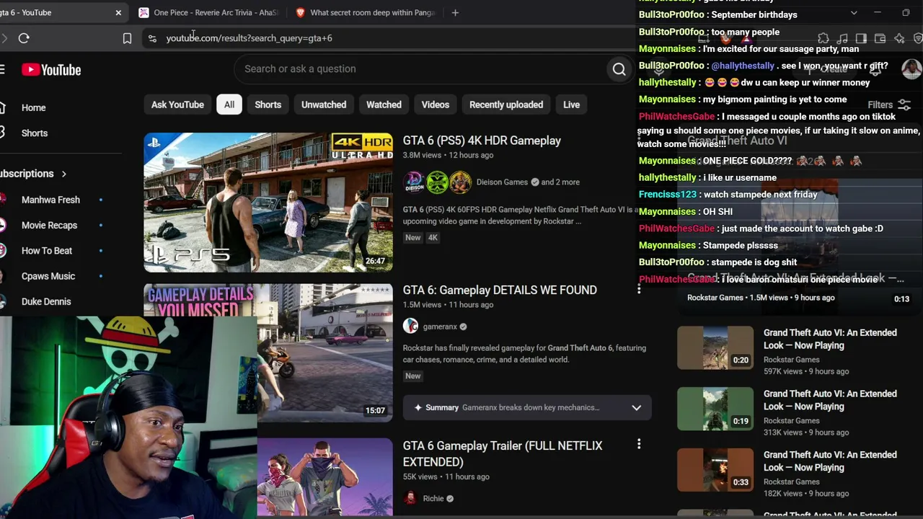Open GTA 6 Gameplay Trailer (FULL NETFLIX EXTENDED) title
Screen dimensions: 923x519
(x=503, y=453)
